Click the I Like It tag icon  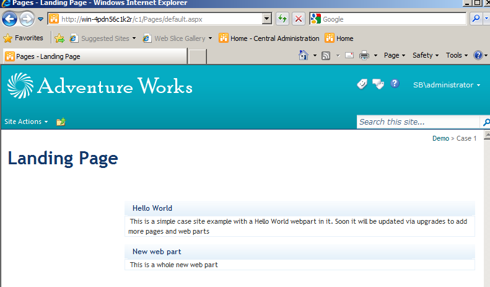tap(362, 84)
